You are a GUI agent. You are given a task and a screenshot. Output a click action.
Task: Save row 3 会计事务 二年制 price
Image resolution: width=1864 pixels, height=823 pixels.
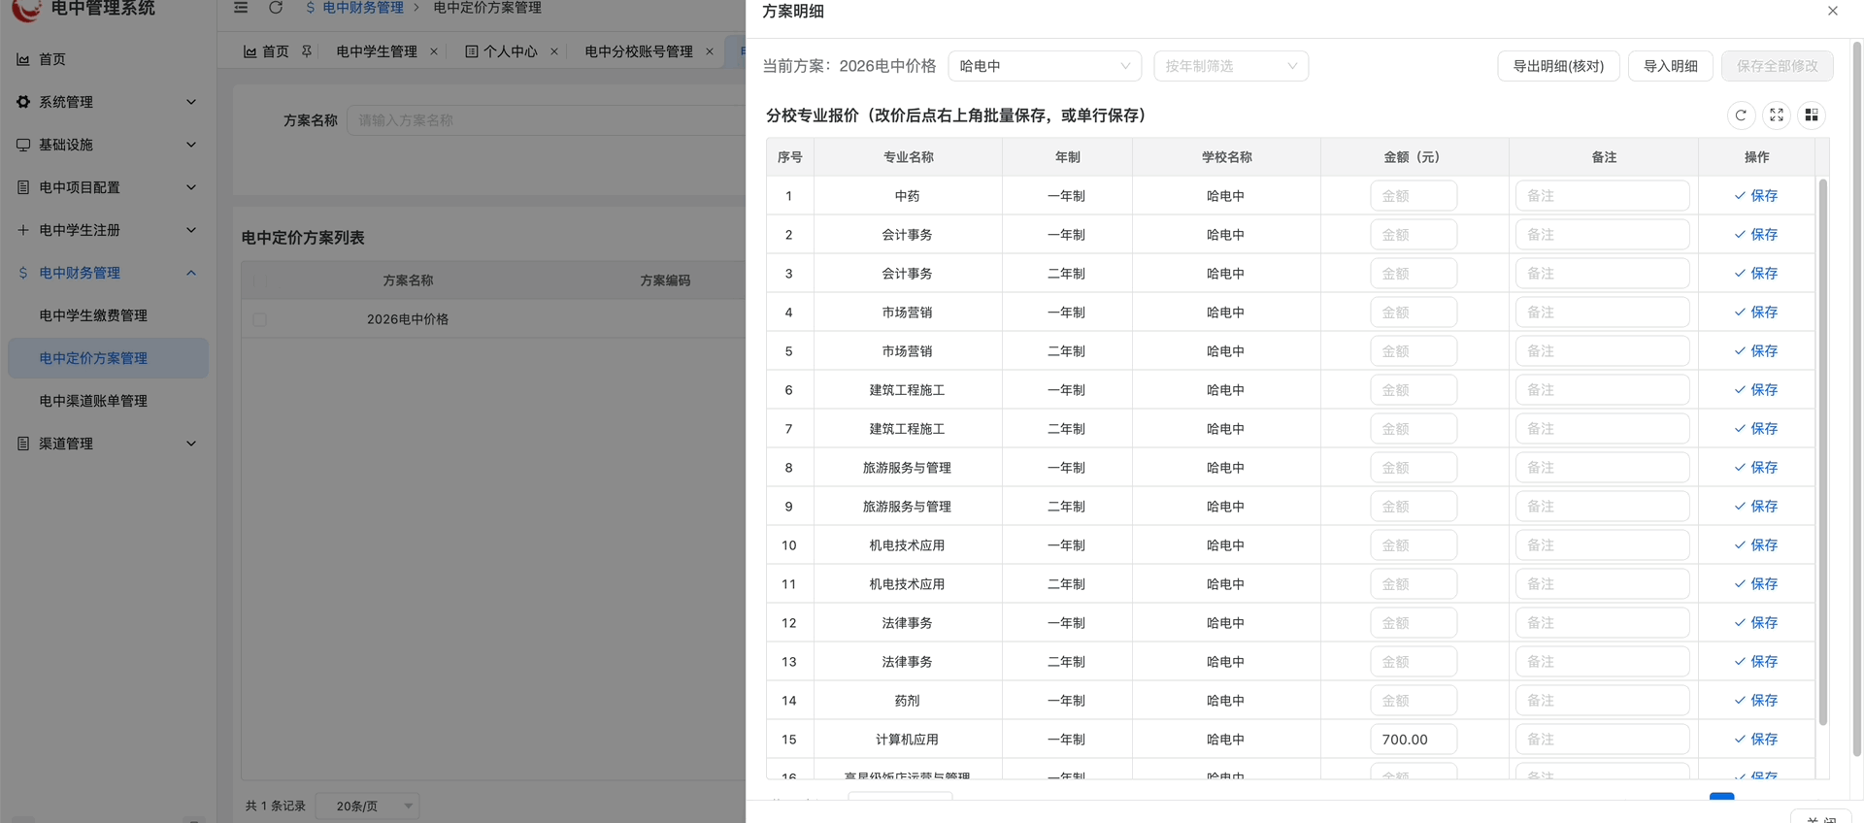coord(1756,274)
